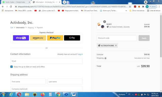The height and width of the screenshot is (97, 162).
Task: Pay with the Amazon Pay button
Action: 38,38
